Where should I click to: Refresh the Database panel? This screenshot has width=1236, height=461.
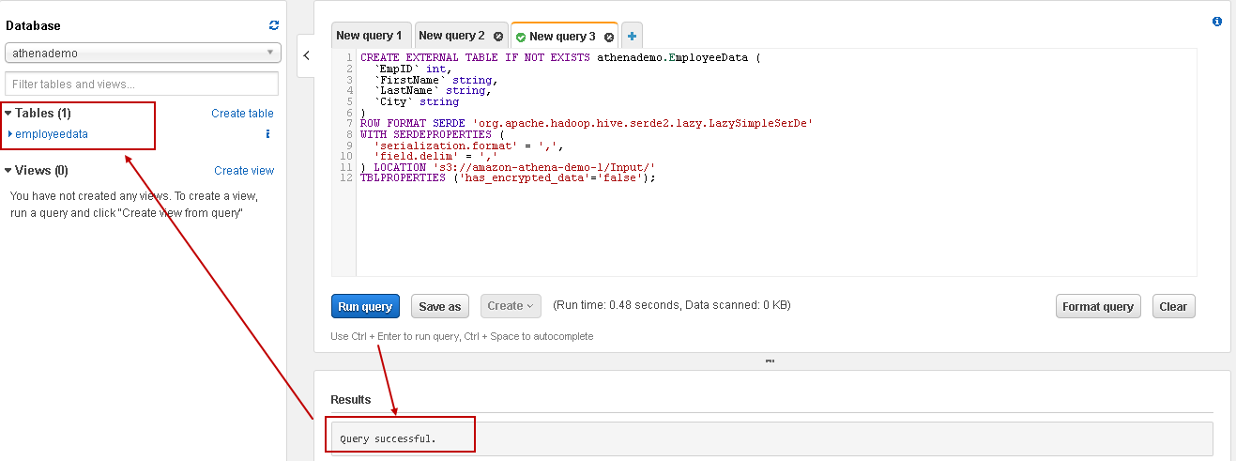[x=274, y=25]
